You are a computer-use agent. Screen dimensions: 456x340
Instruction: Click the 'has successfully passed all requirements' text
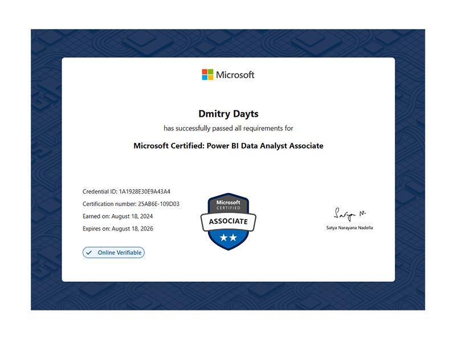coord(228,128)
